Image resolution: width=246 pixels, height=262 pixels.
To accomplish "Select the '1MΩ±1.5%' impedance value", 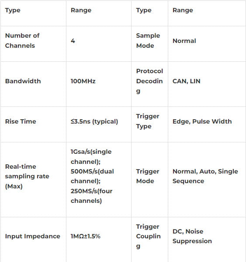I will click(x=85, y=236).
